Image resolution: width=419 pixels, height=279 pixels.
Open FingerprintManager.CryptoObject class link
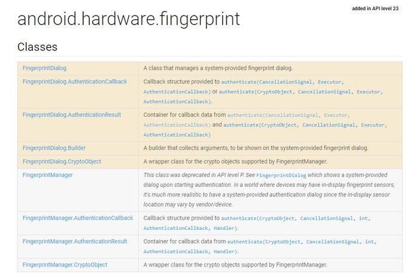pos(65,265)
